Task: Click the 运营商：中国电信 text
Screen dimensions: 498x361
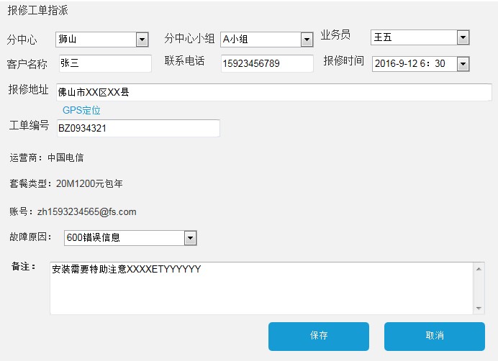Action: (47, 157)
